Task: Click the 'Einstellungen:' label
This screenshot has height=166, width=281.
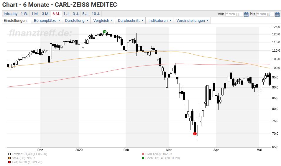Action: (x=16, y=20)
